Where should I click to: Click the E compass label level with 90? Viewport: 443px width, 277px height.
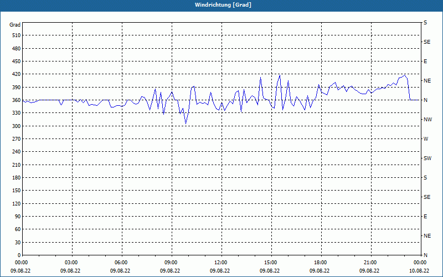click(425, 217)
